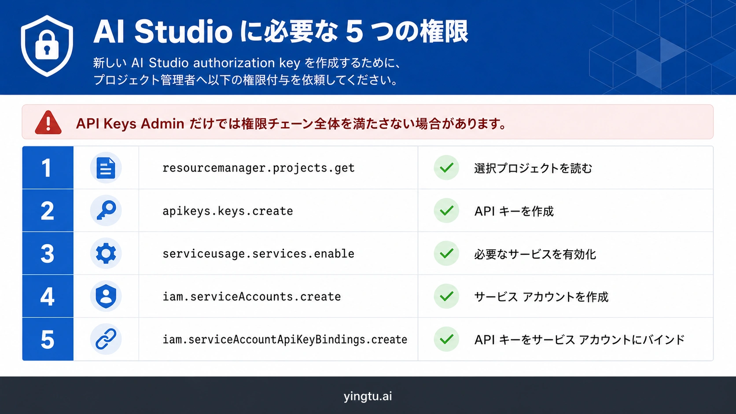
Task: Click green checkmark beside API キーを作成
Action: (446, 210)
